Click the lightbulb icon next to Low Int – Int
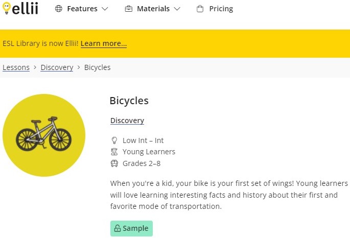 pyautogui.click(x=114, y=140)
